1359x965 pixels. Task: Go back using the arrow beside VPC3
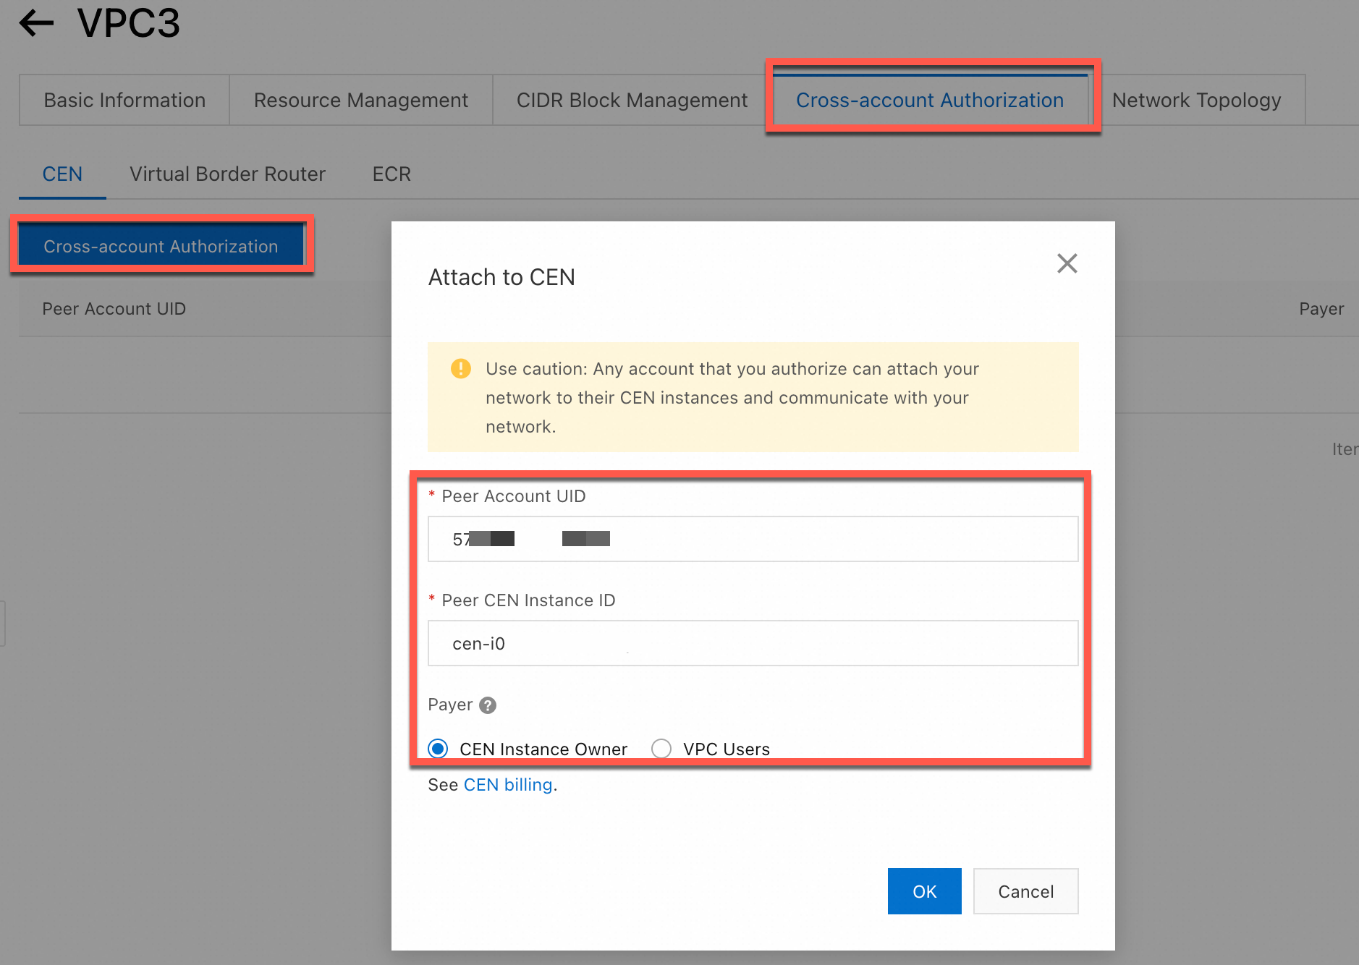coord(37,23)
